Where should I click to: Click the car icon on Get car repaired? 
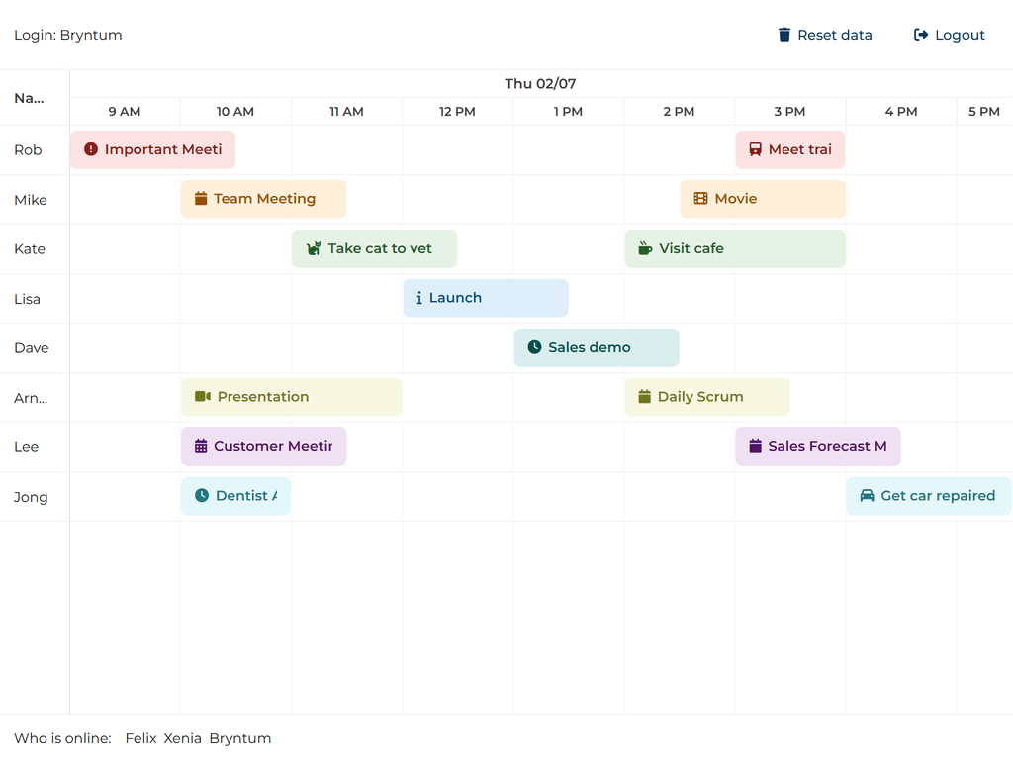click(x=867, y=496)
